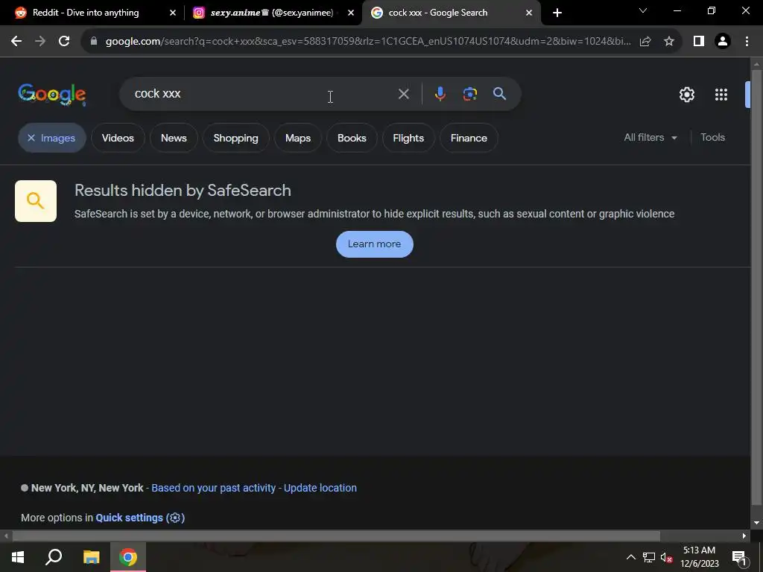Image resolution: width=763 pixels, height=572 pixels.
Task: Open the Chrome three-dot menu
Action: pos(747,42)
